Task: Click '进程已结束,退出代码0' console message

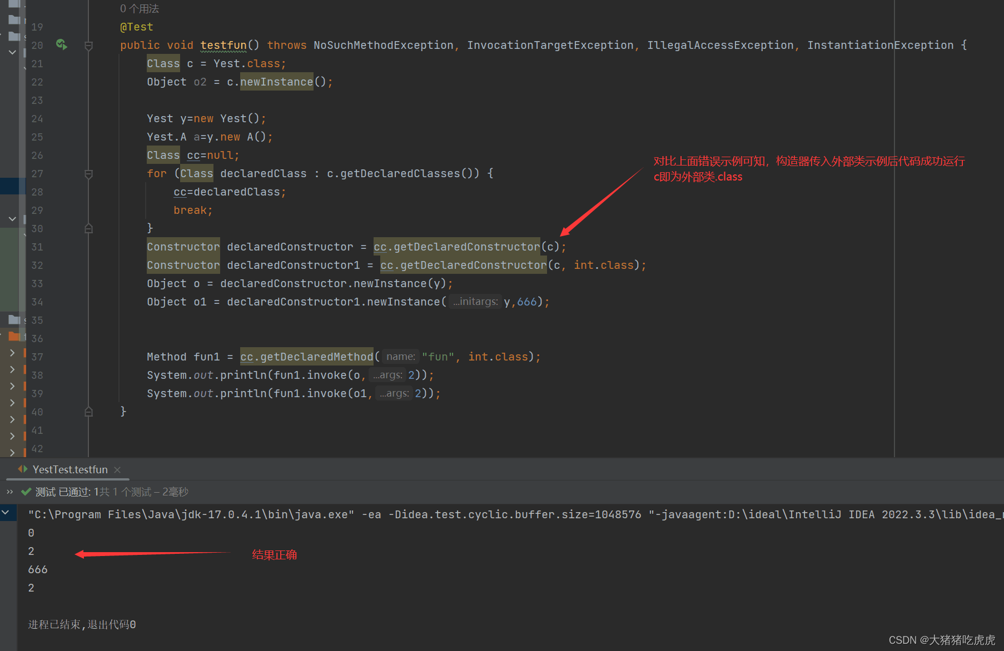Action: tap(82, 624)
